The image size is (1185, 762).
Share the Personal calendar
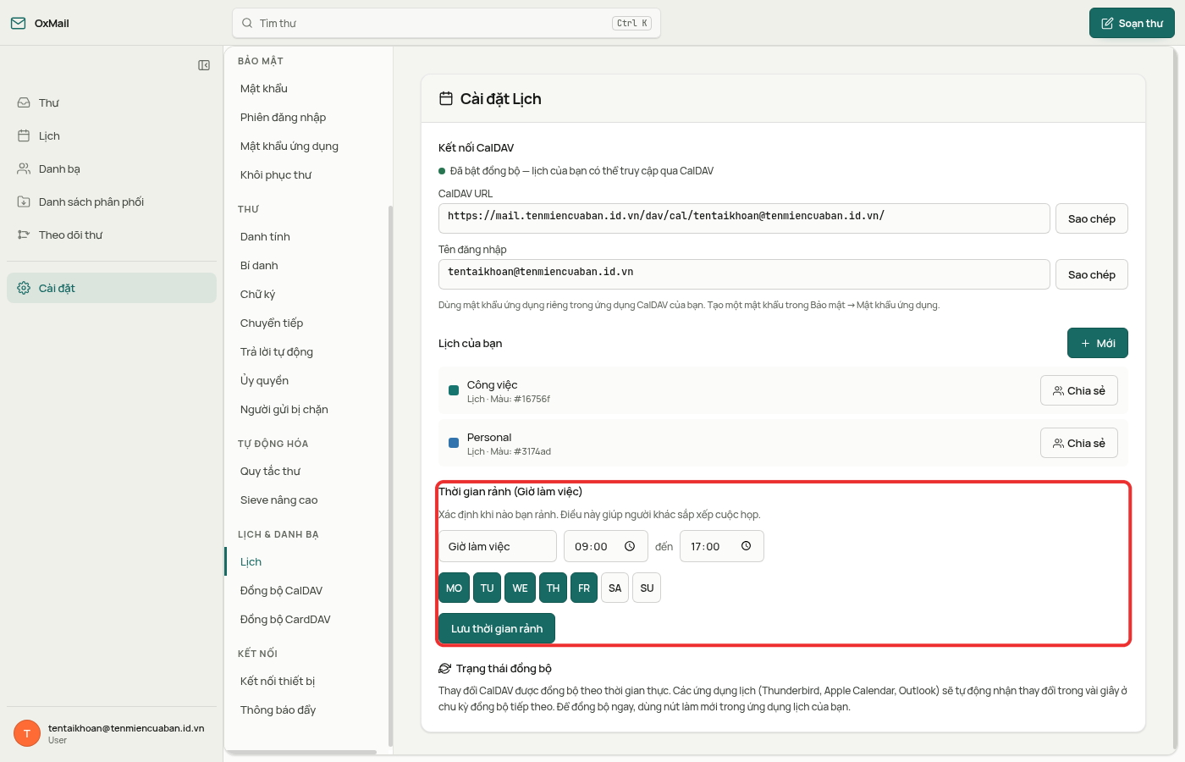1079,443
